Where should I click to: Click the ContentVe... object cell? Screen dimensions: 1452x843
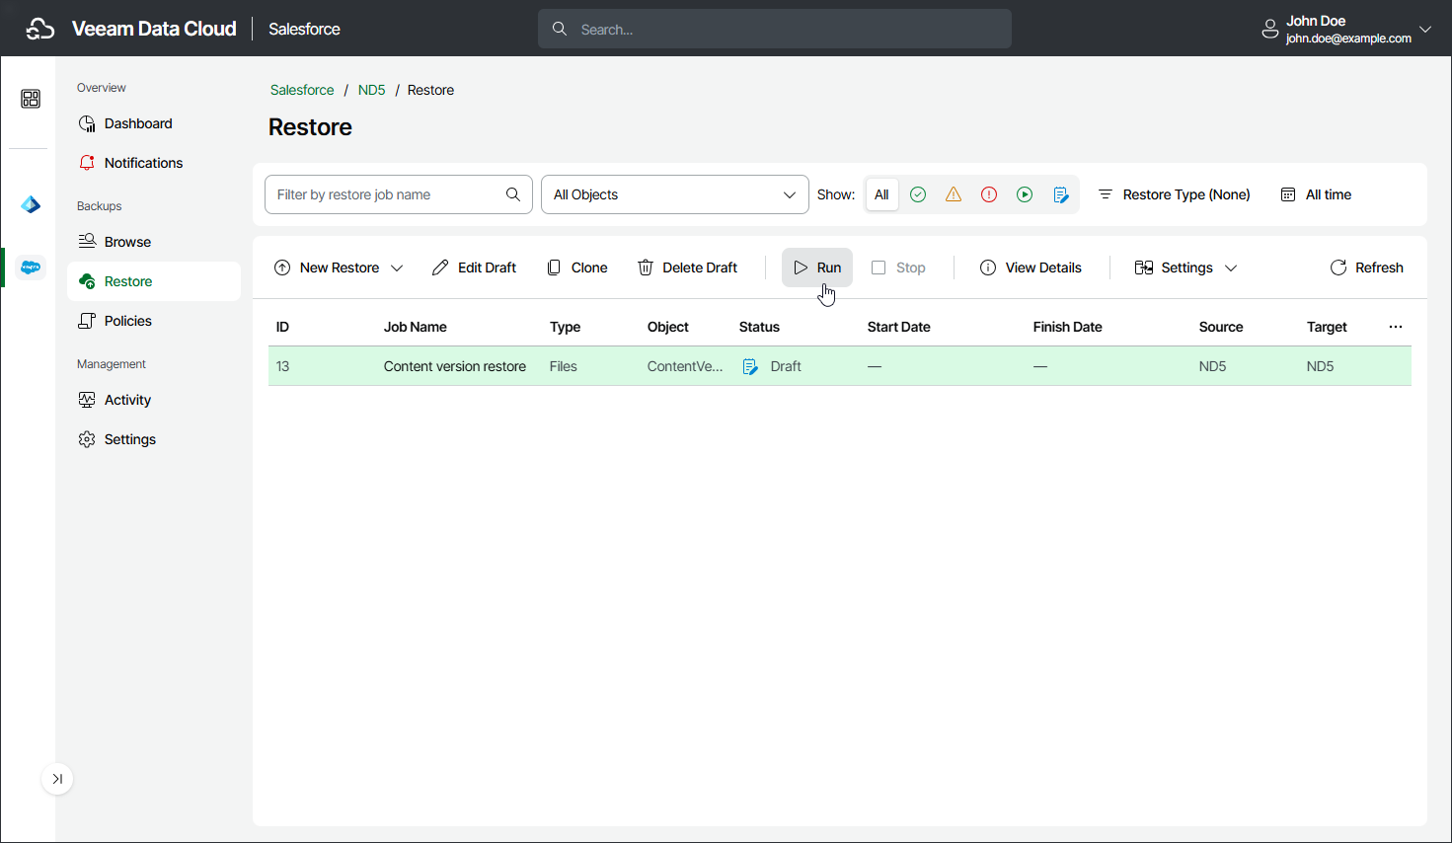tap(685, 366)
